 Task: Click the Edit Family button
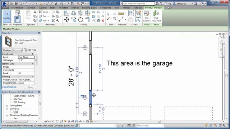pos(146,16)
